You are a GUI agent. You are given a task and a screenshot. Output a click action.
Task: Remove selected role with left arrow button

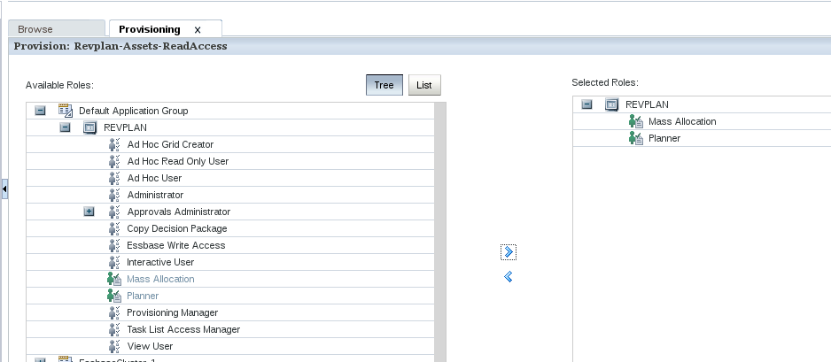tap(509, 277)
